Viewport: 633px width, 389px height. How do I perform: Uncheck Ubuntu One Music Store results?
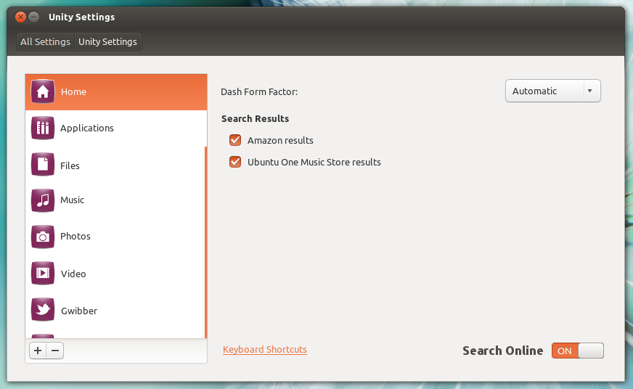click(235, 162)
